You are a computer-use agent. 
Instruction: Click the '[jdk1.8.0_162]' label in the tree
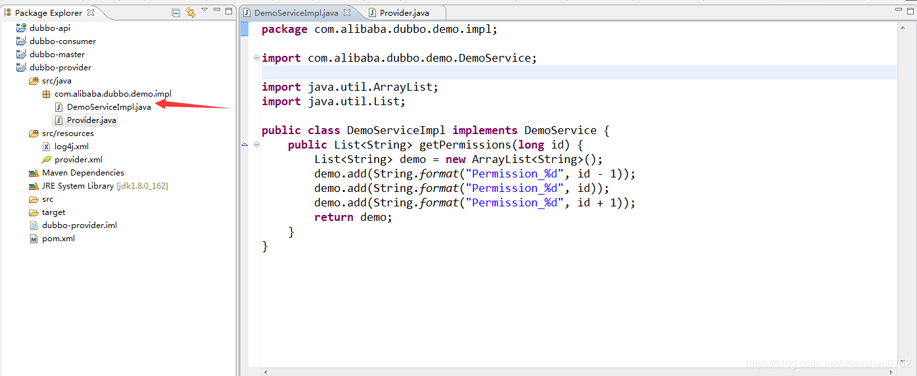[142, 186]
